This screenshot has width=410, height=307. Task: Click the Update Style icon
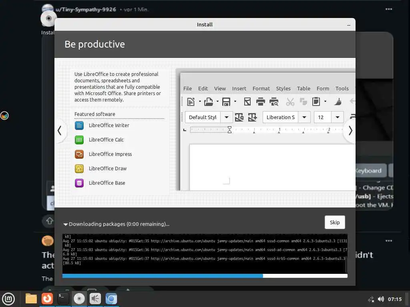239,117
